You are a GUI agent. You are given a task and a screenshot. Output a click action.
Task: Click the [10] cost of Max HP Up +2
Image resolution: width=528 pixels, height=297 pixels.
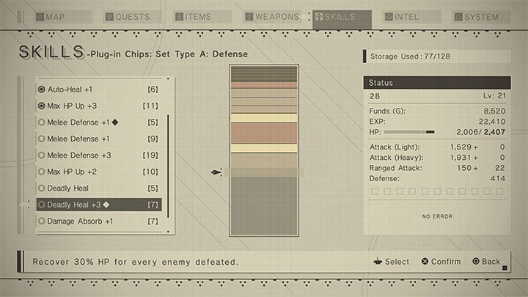(150, 172)
